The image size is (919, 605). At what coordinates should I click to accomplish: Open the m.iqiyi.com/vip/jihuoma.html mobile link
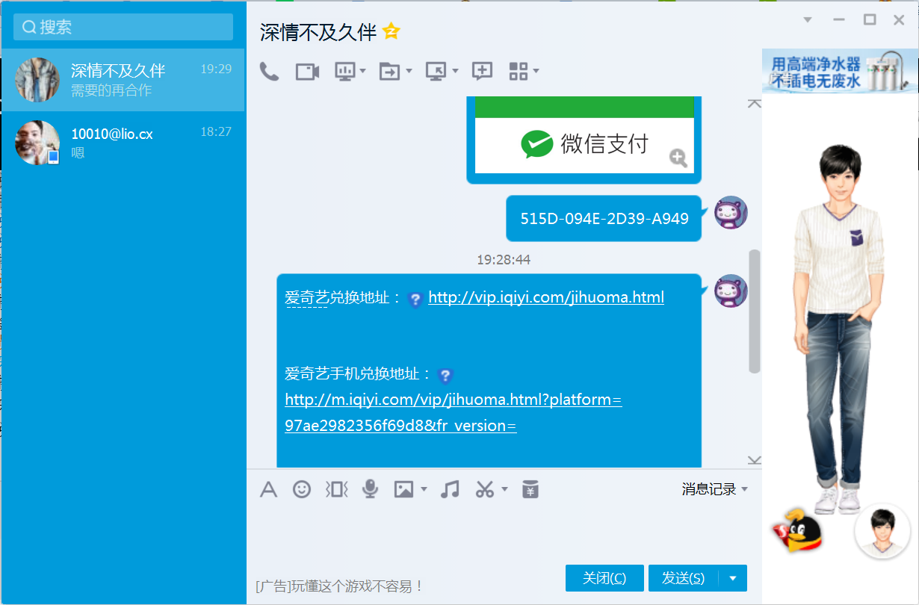pyautogui.click(x=454, y=412)
